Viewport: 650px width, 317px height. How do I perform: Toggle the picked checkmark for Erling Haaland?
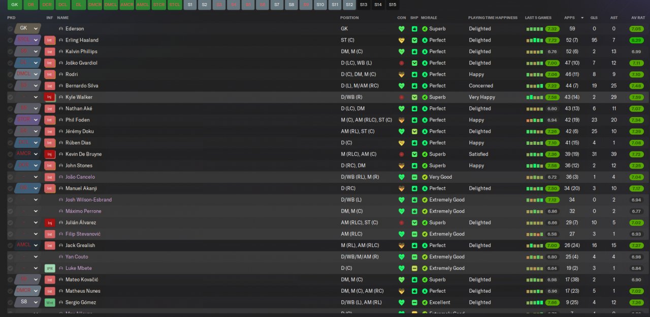pyautogui.click(x=10, y=40)
